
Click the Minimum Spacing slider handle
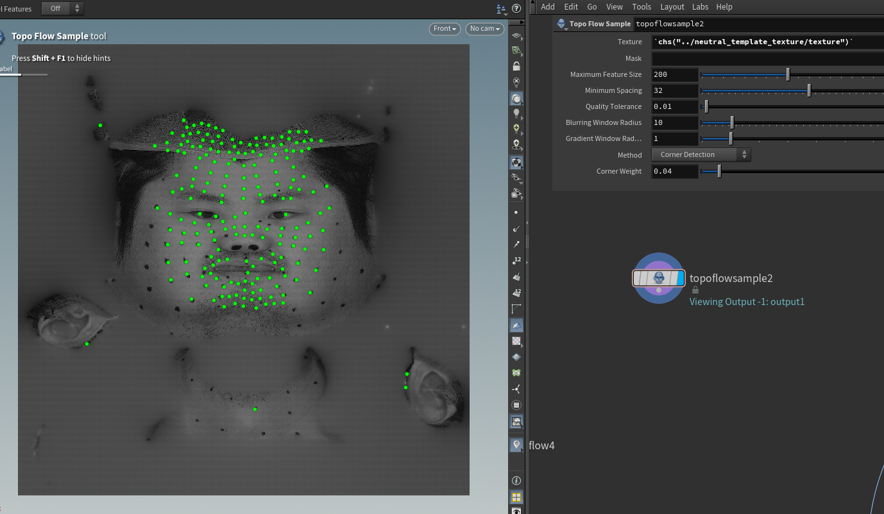tap(809, 90)
